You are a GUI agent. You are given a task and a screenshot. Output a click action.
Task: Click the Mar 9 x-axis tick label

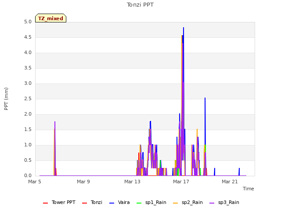coord(83,182)
